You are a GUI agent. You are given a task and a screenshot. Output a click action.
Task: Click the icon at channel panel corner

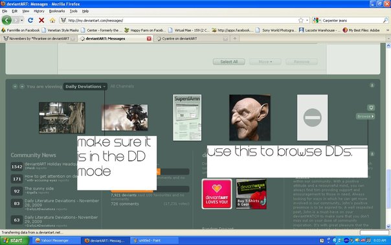372,86
